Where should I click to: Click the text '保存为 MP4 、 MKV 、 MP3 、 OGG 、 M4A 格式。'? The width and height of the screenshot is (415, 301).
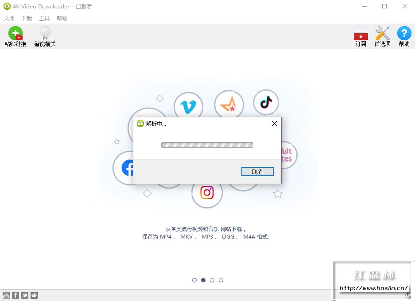[206, 237]
